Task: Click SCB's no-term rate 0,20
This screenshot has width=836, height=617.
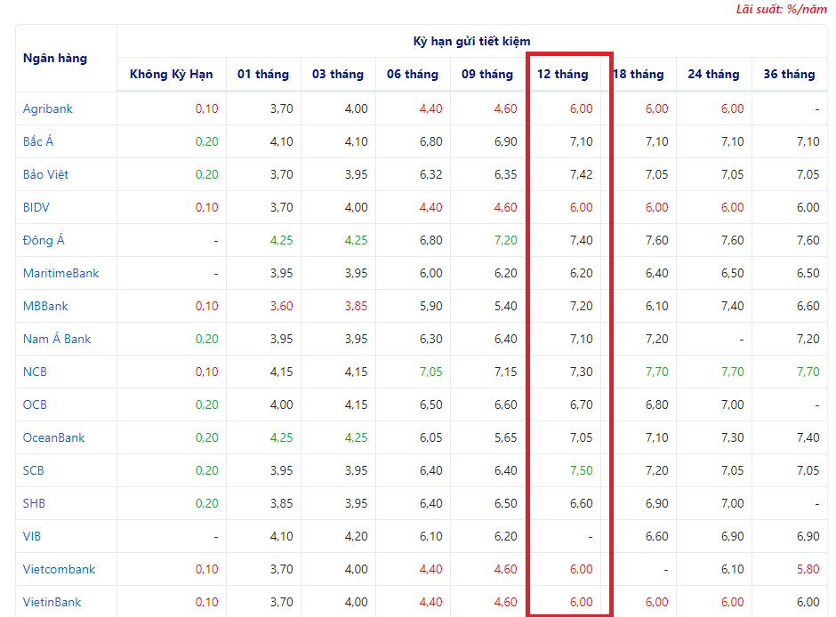Action: tap(207, 471)
